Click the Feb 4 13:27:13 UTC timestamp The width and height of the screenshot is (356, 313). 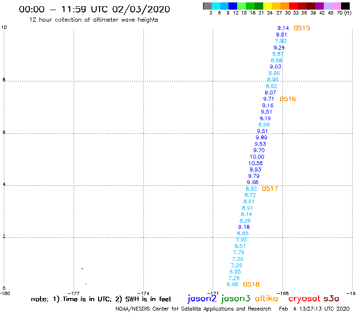(x=314, y=309)
